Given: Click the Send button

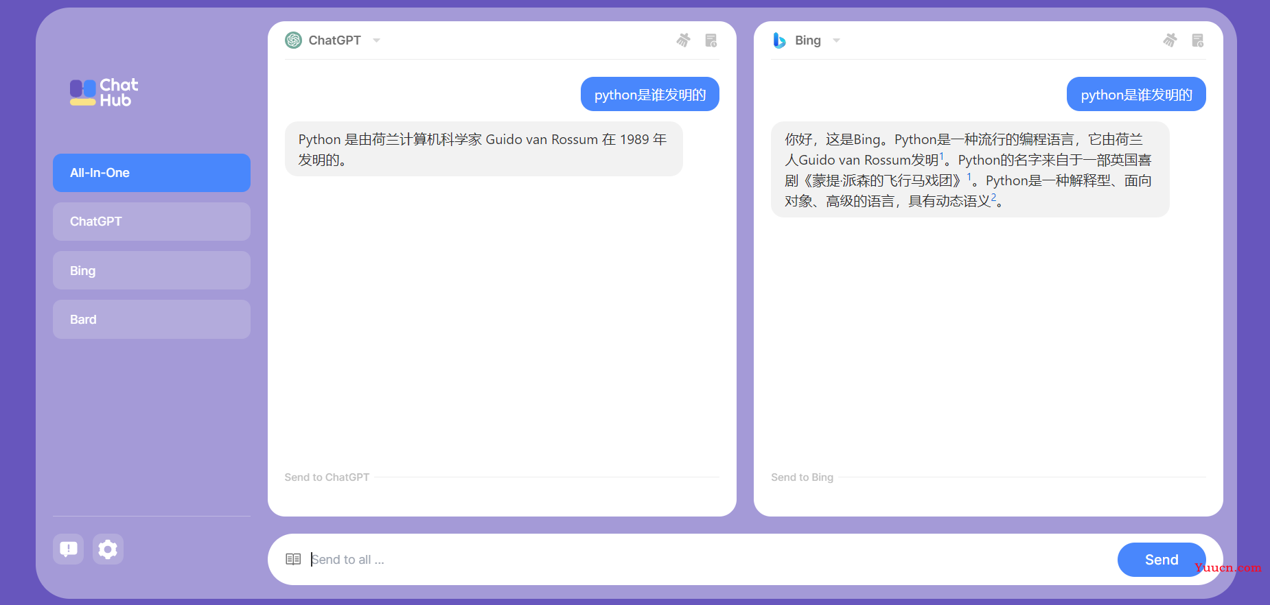Looking at the screenshot, I should tap(1162, 560).
